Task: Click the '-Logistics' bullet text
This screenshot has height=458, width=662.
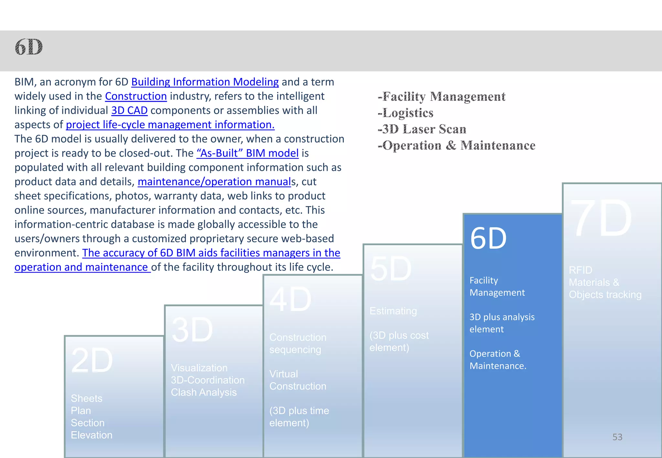Action: 405,113
